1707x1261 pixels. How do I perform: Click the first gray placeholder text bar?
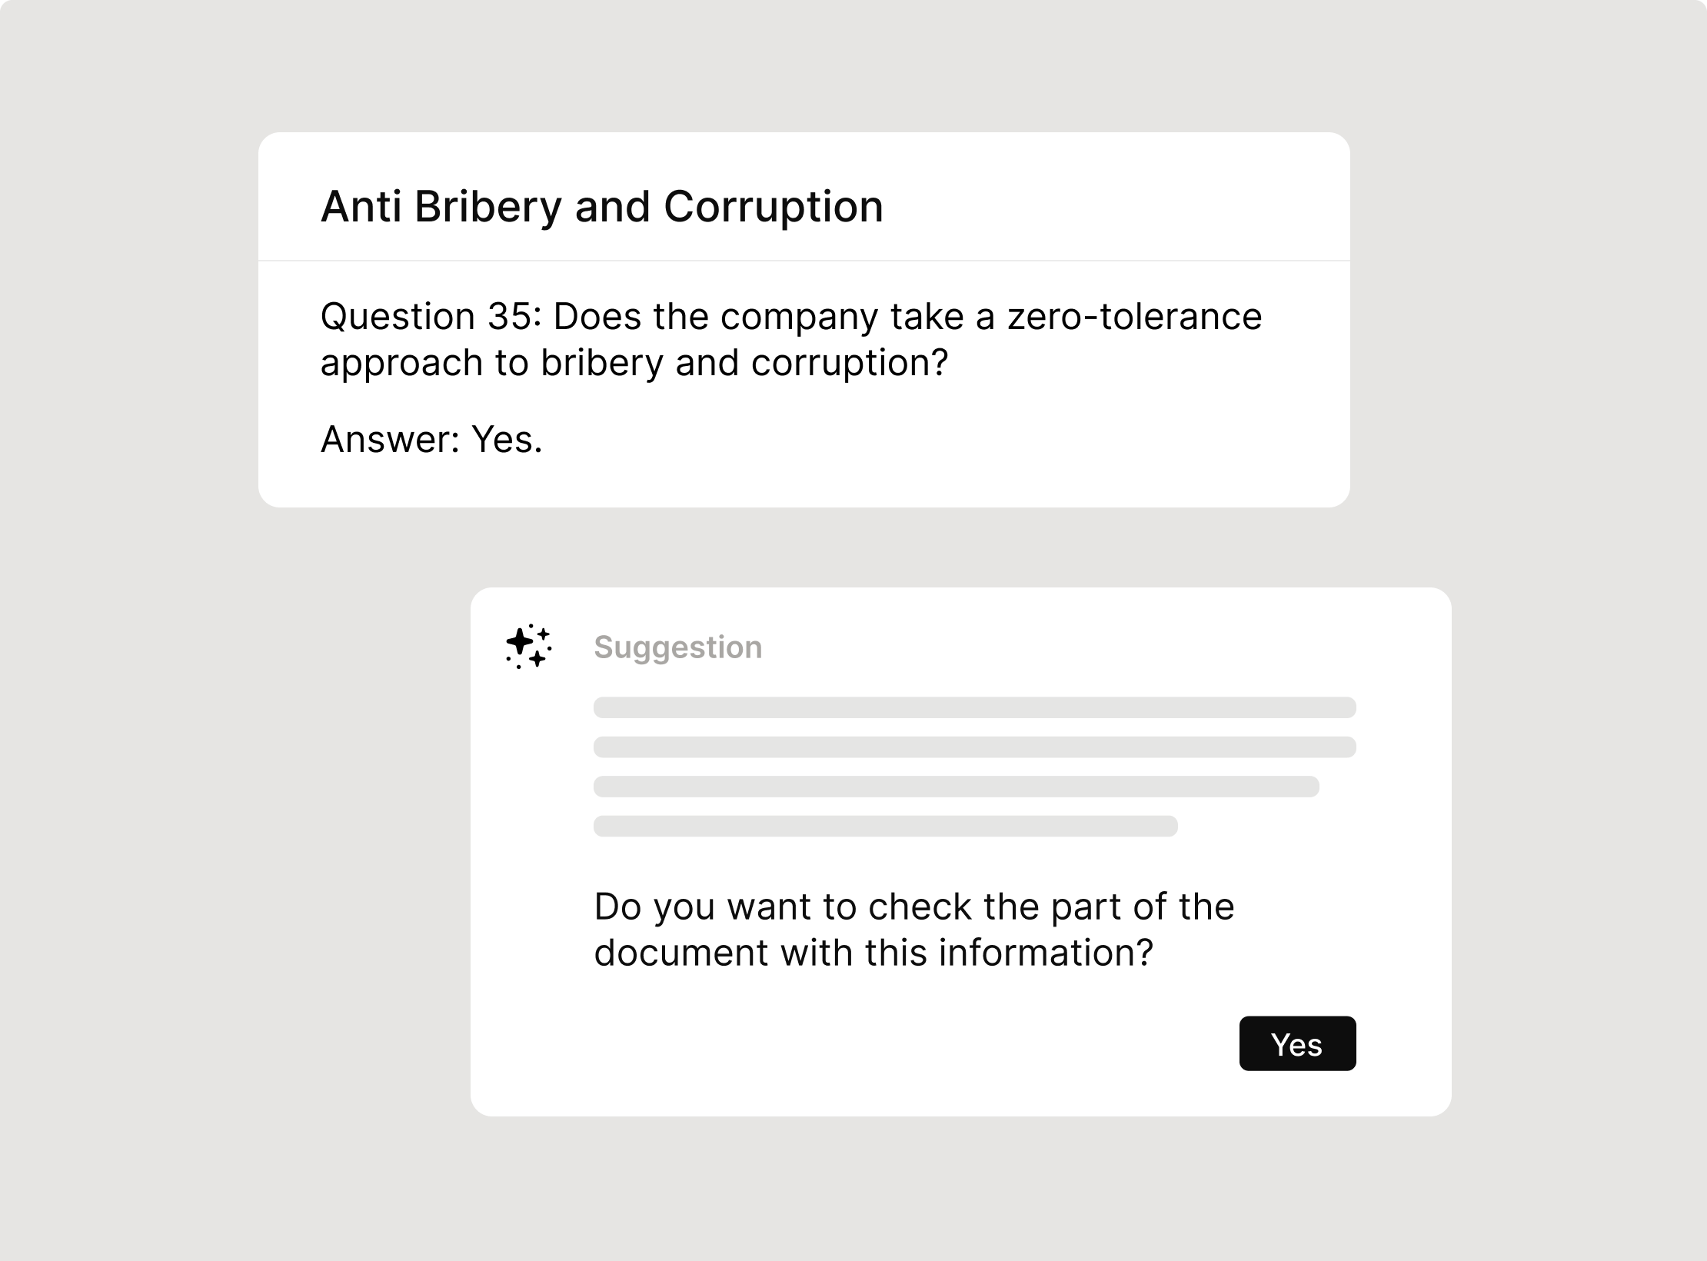pos(974,707)
